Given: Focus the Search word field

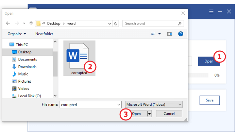Looking at the screenshot, I should tap(153, 23).
